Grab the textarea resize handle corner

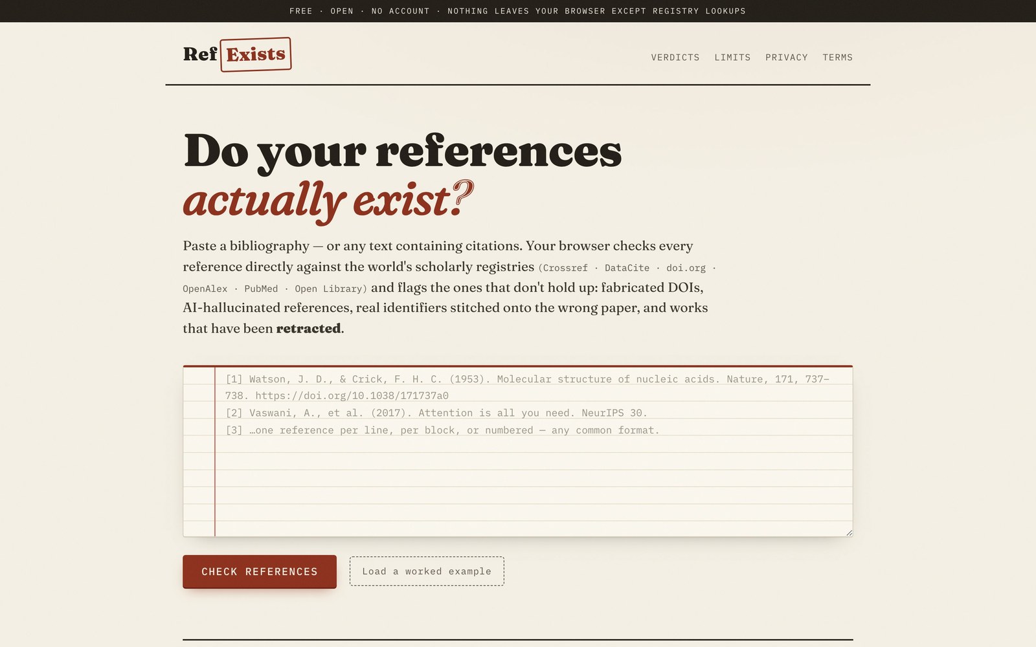(849, 532)
